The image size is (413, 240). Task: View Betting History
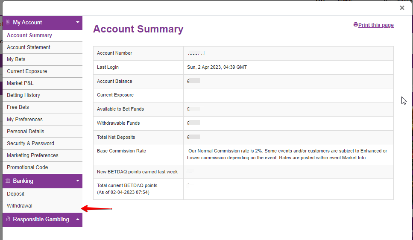(x=42, y=95)
